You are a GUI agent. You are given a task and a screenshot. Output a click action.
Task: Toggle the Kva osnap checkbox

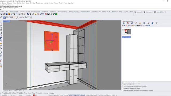(29, 93)
